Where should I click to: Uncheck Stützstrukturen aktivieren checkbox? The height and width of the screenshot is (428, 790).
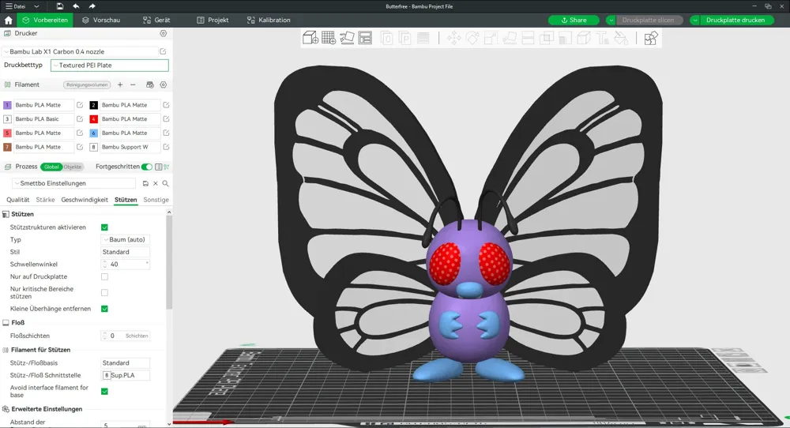(104, 227)
